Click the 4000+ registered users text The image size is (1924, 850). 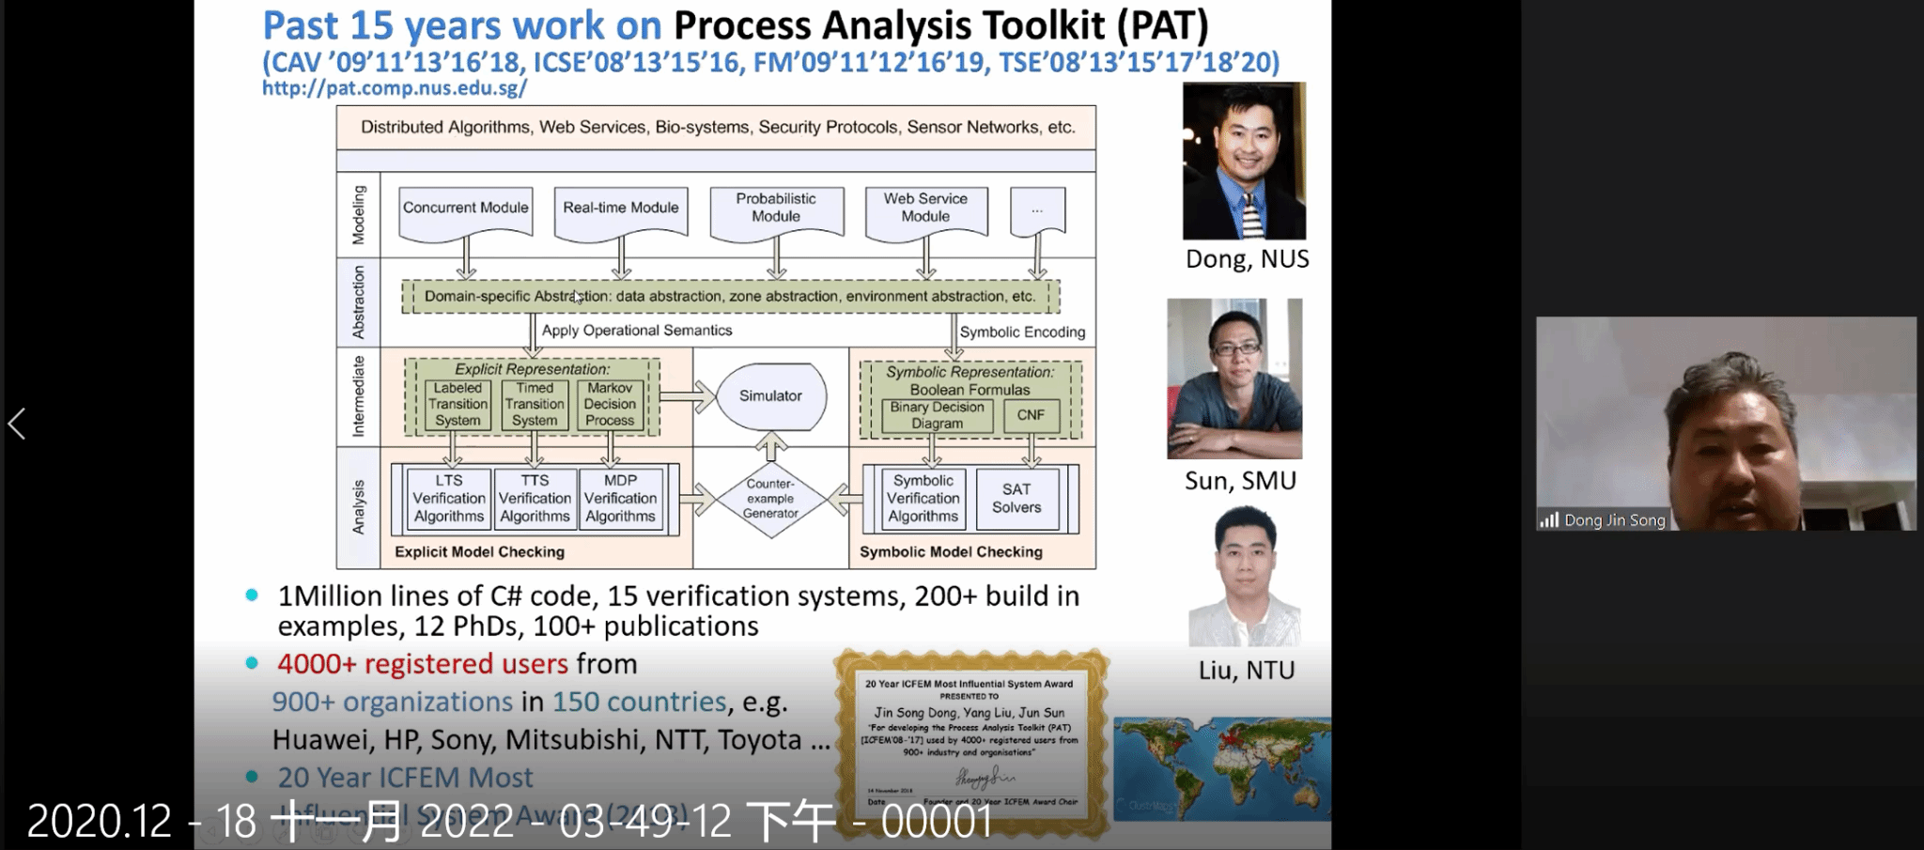(422, 664)
